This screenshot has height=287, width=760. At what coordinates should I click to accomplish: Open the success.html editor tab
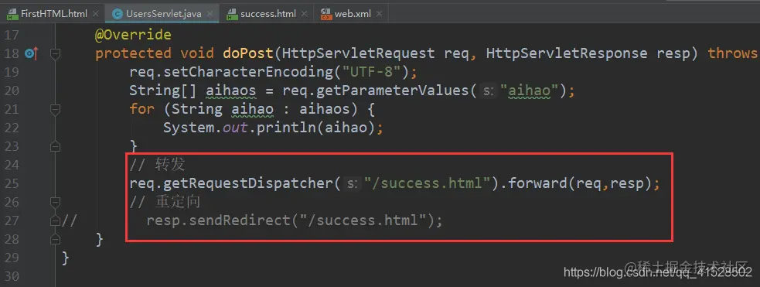(x=268, y=14)
